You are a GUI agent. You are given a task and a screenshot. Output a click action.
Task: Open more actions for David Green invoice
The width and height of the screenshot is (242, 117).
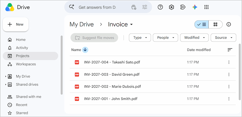229,74
